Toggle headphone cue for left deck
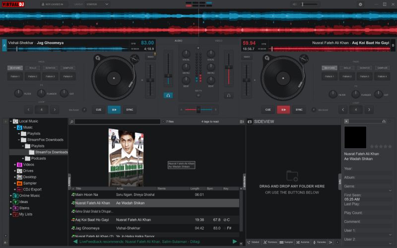 tap(168, 95)
